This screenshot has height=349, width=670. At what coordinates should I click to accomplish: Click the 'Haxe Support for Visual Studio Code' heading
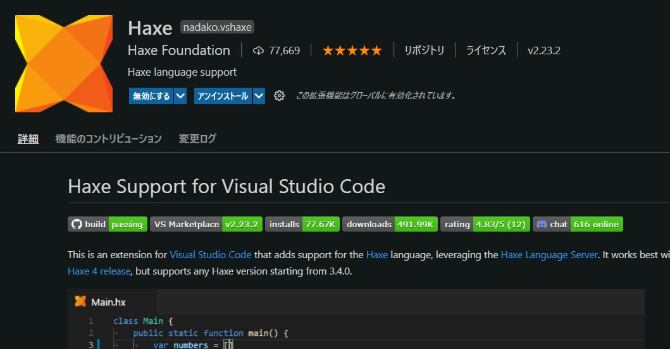click(226, 187)
